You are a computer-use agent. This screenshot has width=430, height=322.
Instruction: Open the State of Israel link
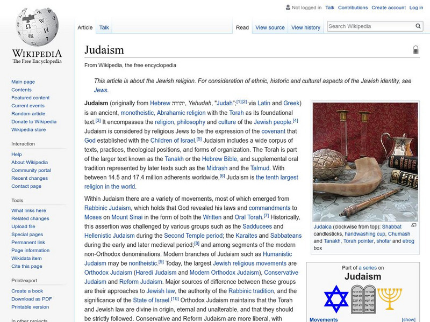151,301
